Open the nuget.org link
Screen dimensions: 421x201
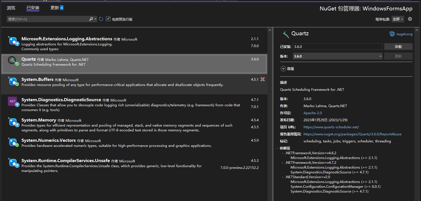coord(404,34)
